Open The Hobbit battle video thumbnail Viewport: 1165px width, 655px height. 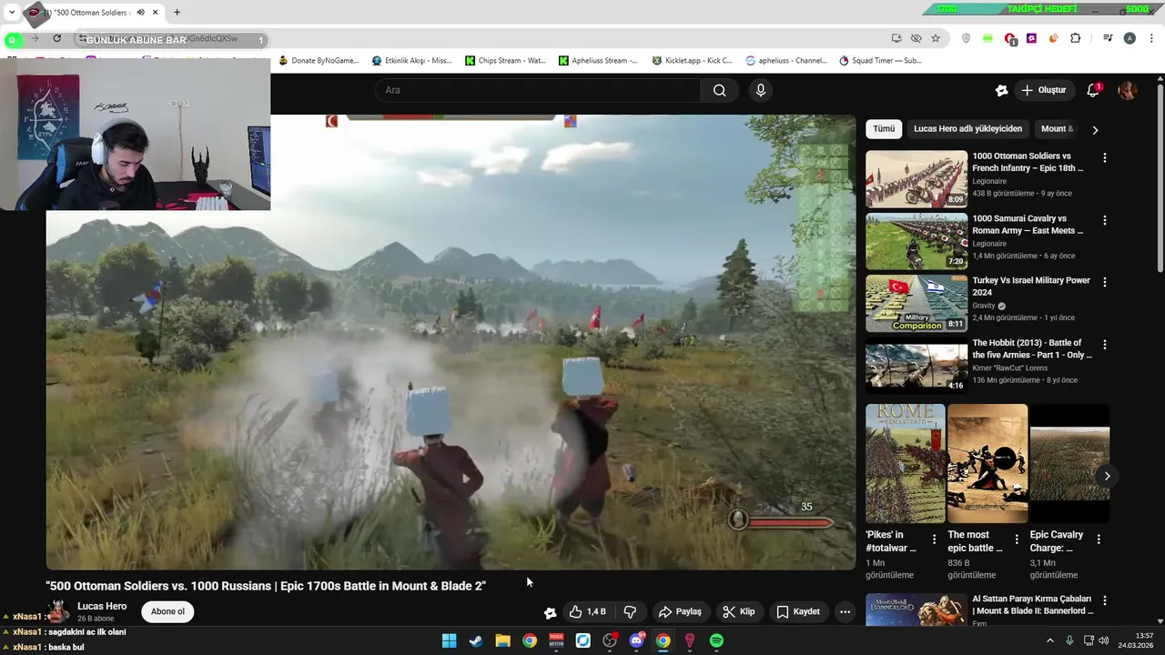(x=917, y=366)
